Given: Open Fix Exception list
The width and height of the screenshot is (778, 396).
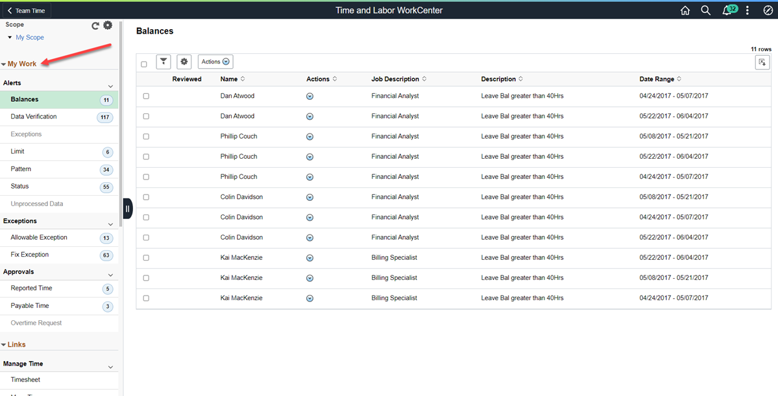Looking at the screenshot, I should [x=59, y=255].
